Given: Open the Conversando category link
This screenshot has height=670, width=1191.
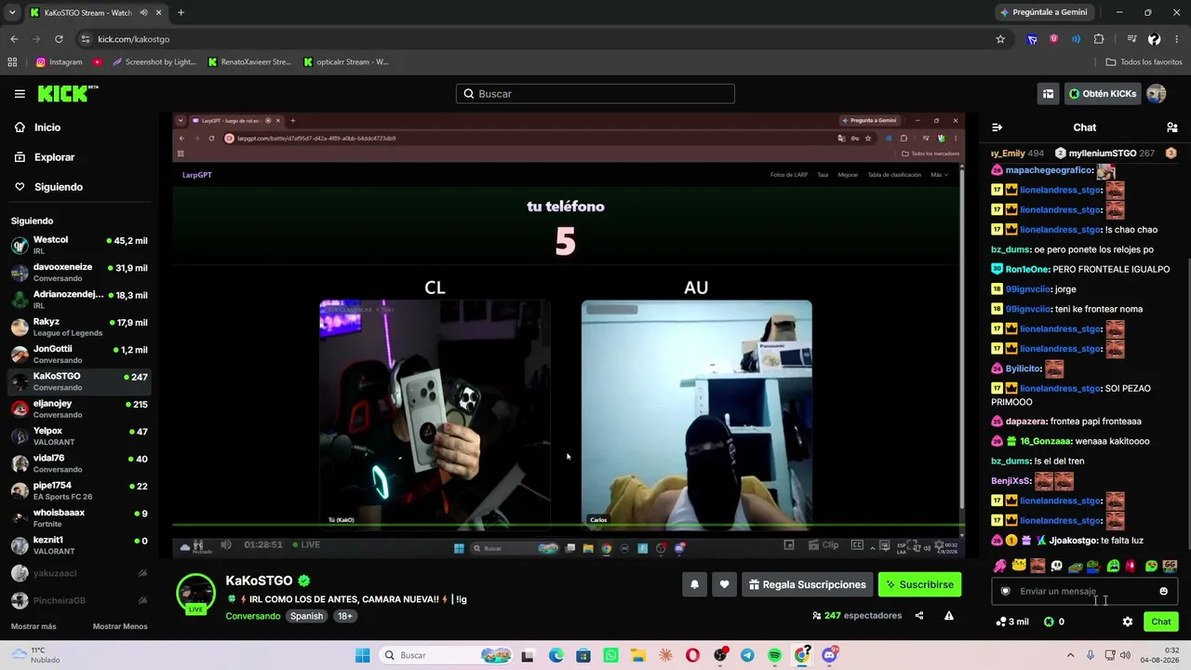Looking at the screenshot, I should [x=252, y=616].
